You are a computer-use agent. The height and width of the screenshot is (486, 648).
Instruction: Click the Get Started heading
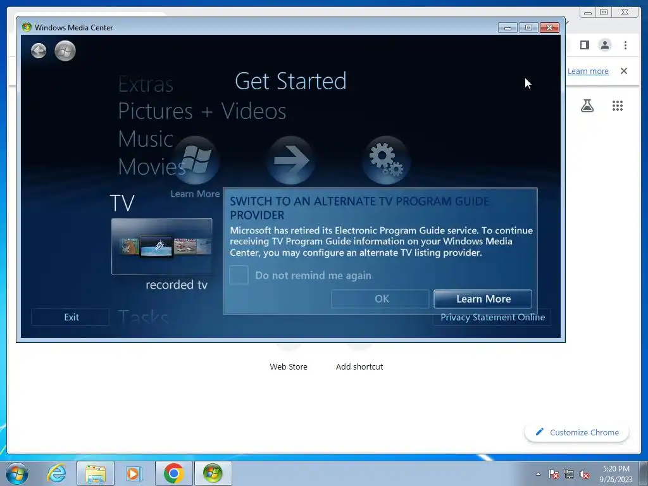pyautogui.click(x=290, y=81)
